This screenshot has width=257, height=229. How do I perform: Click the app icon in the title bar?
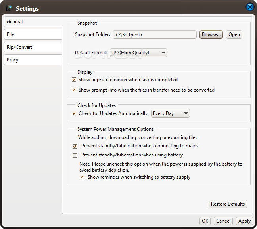9,8
